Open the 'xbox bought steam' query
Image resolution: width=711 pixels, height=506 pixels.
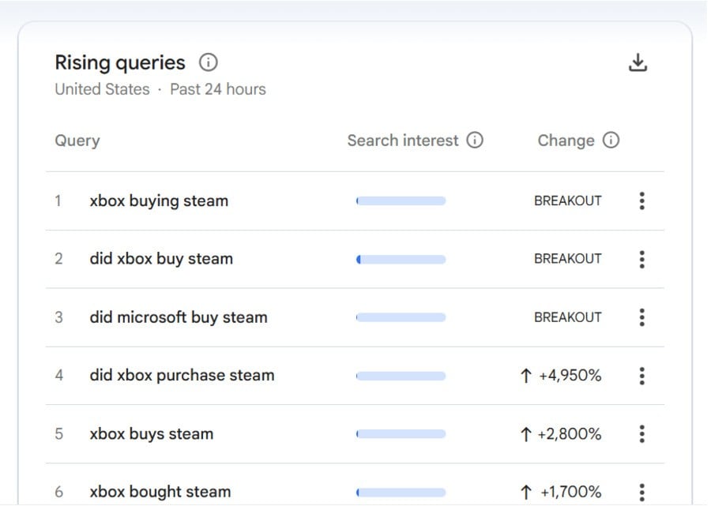[x=160, y=492]
